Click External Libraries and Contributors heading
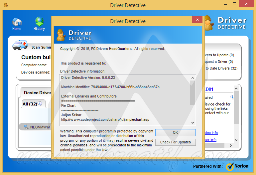 click(x=89, y=96)
